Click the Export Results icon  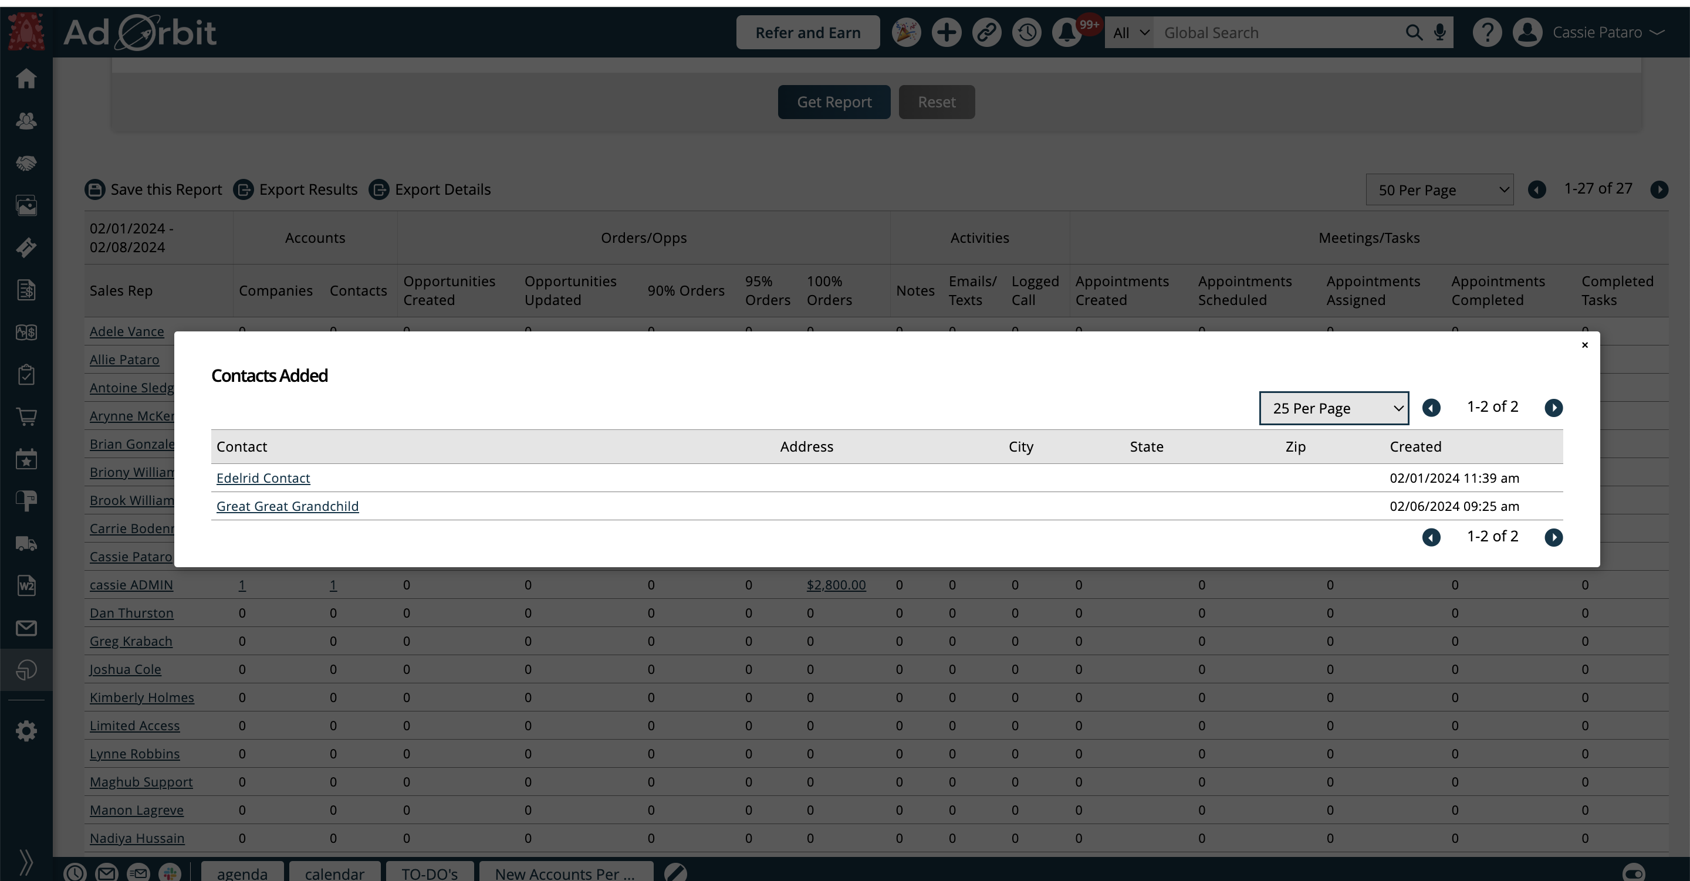244,189
